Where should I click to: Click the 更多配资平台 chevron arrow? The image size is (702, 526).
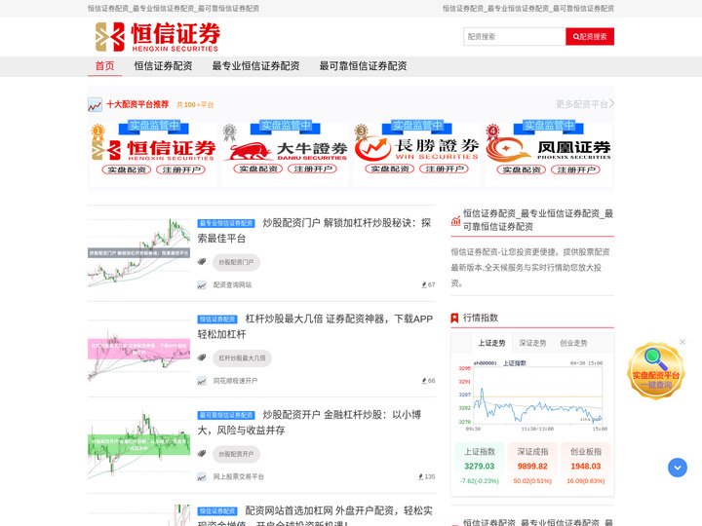[x=611, y=104]
